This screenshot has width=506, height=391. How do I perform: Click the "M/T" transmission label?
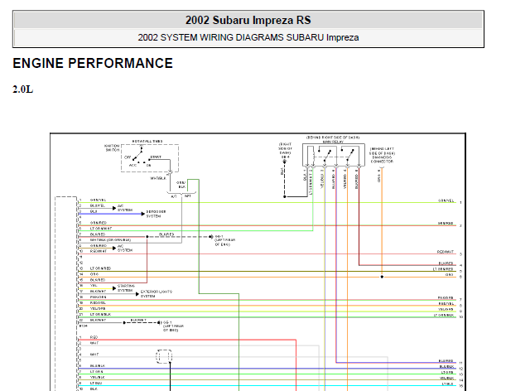click(188, 196)
